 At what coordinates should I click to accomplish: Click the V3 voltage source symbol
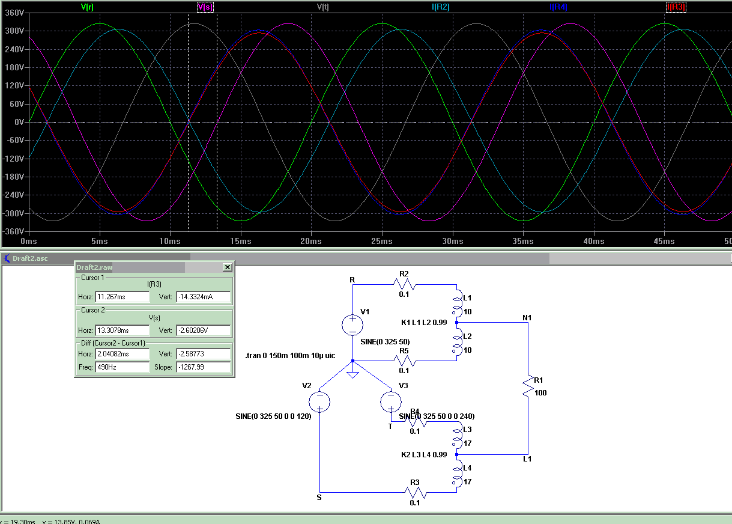coord(391,401)
